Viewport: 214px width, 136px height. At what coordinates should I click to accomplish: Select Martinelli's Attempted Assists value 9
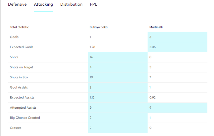tap(150, 108)
